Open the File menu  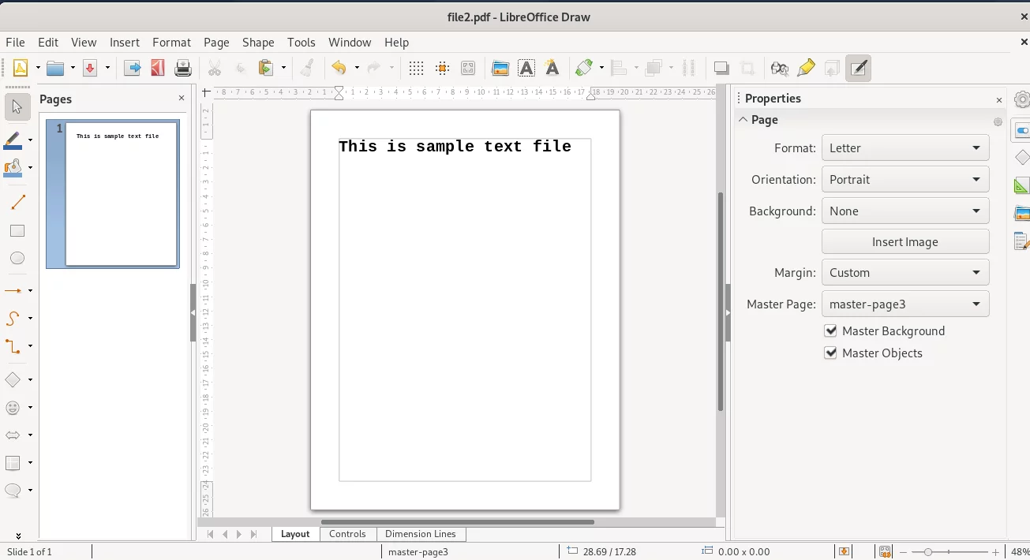pyautogui.click(x=15, y=42)
